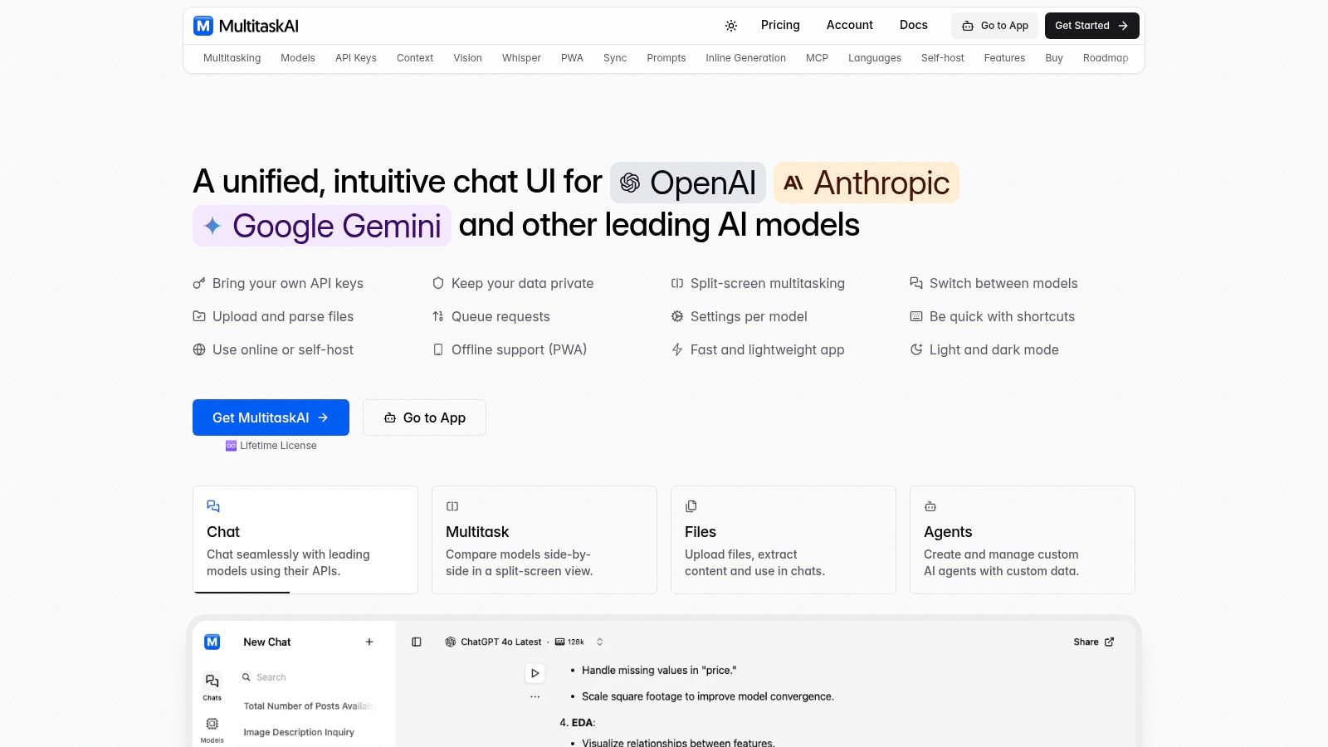Click the chat icon beside Switch between models
This screenshot has height=747, width=1328.
(x=916, y=283)
